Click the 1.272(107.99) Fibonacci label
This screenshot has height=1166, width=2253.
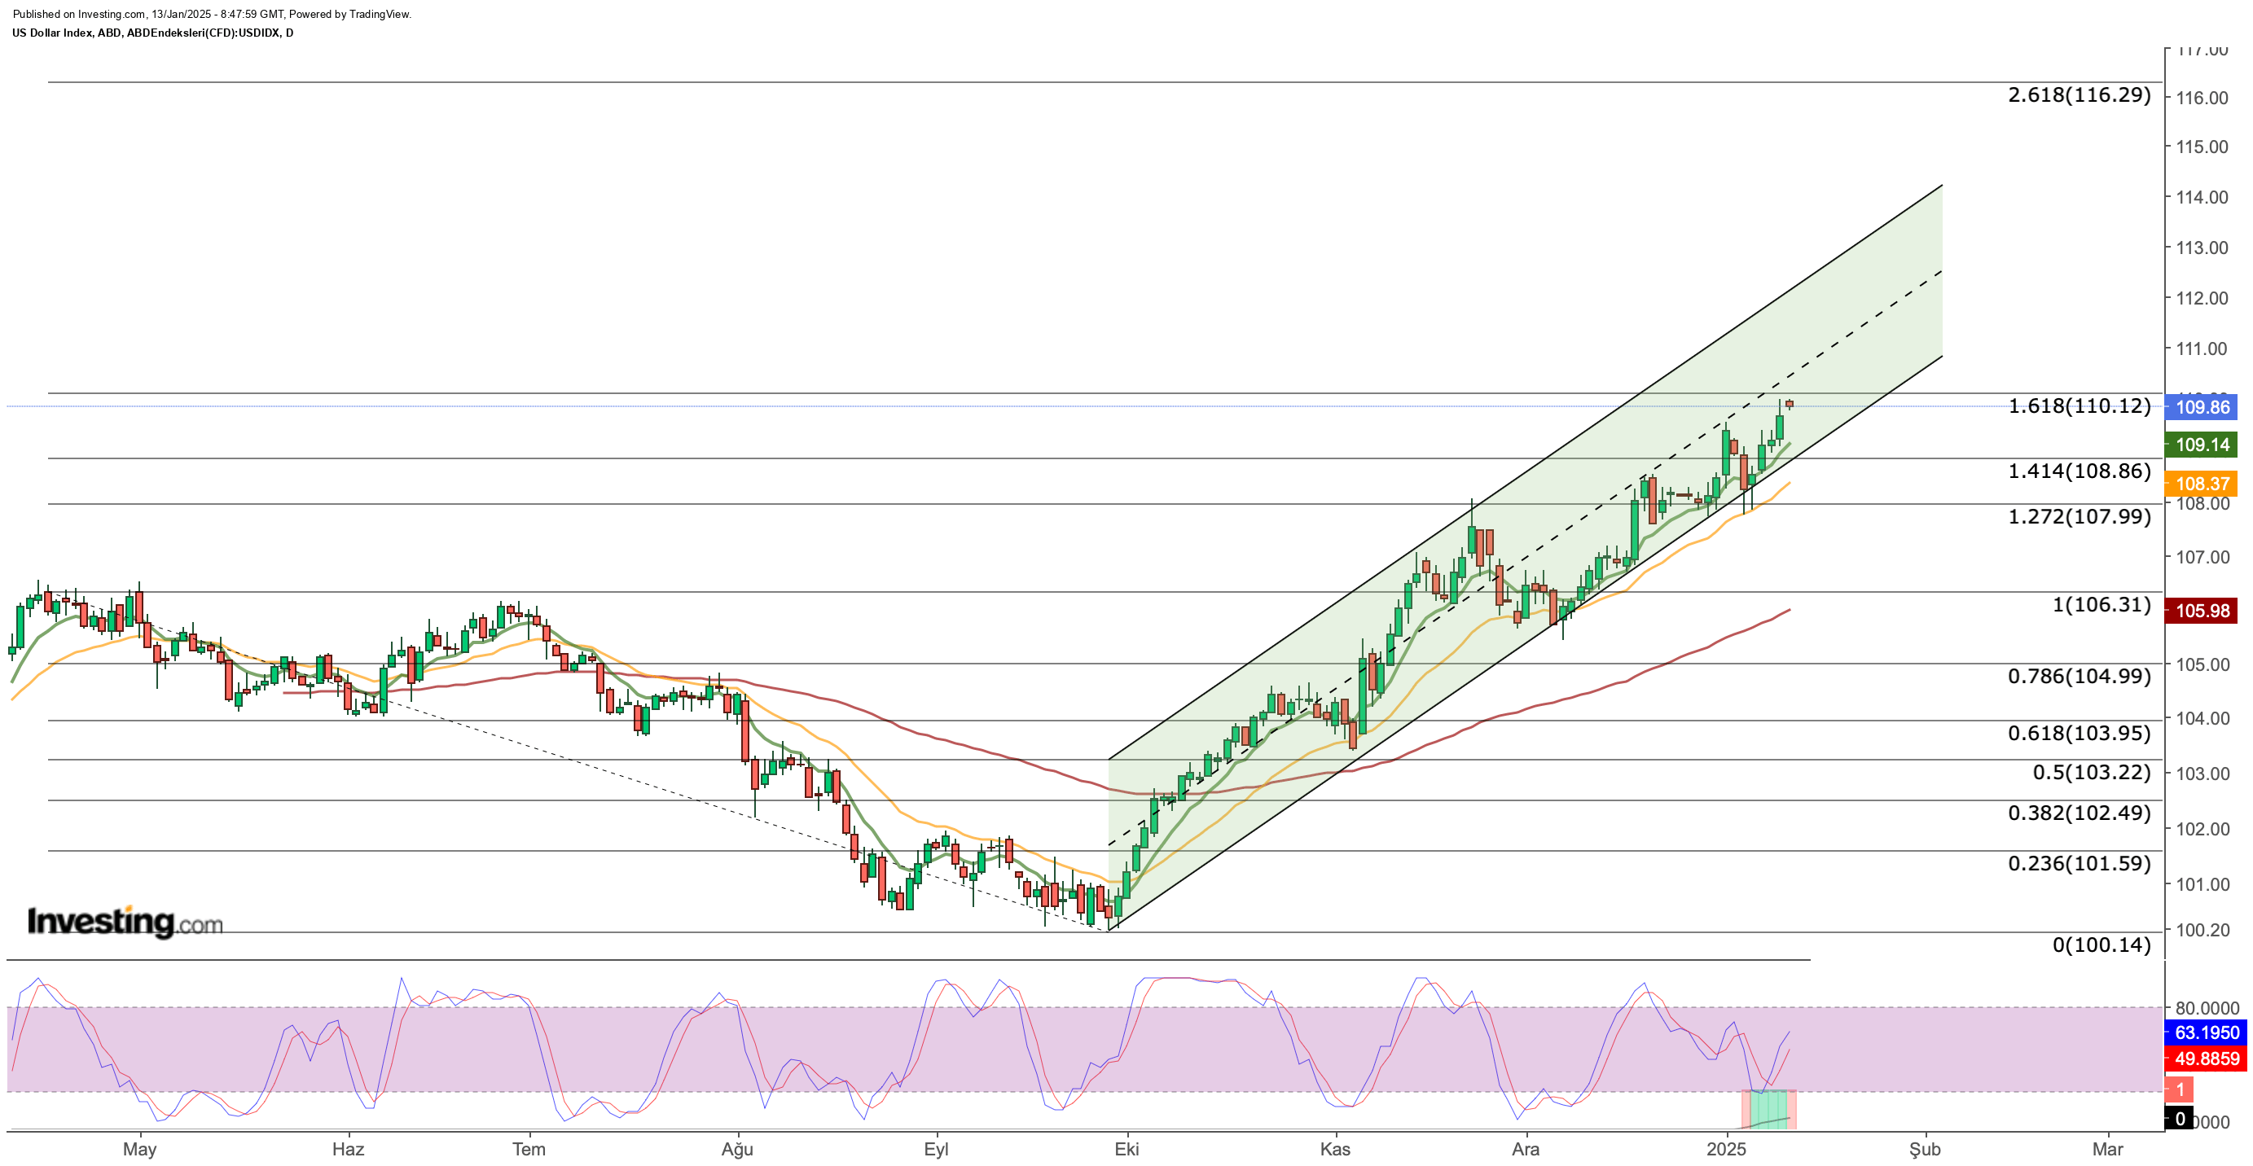tap(2079, 516)
